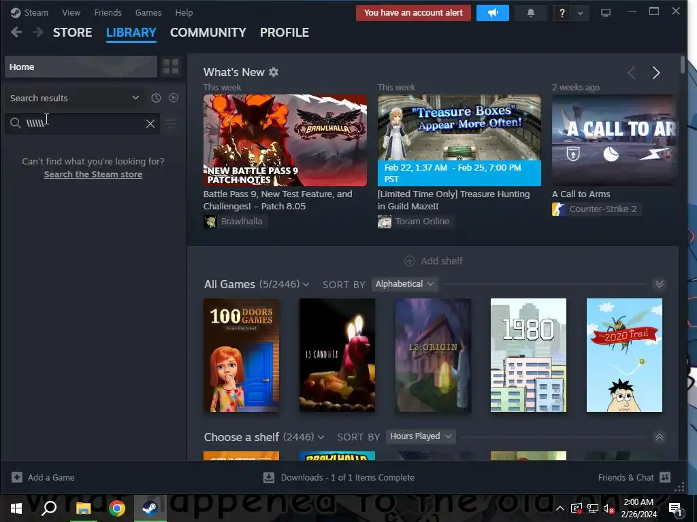Open Windows taskbar search
Screen dimensions: 697x522
coord(49,508)
